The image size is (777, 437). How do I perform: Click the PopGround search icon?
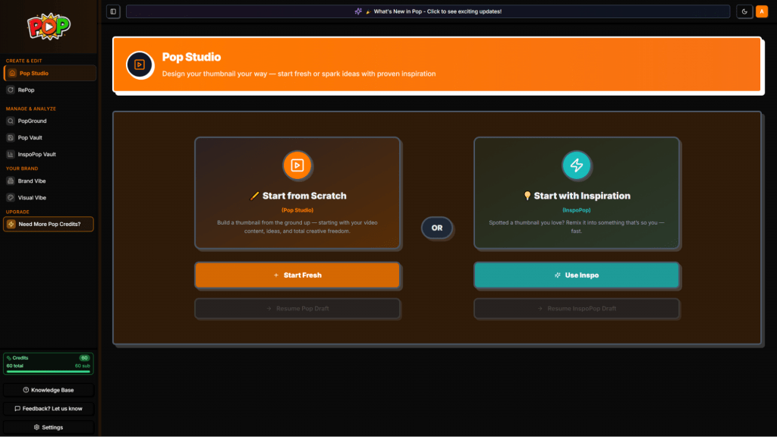(x=11, y=121)
